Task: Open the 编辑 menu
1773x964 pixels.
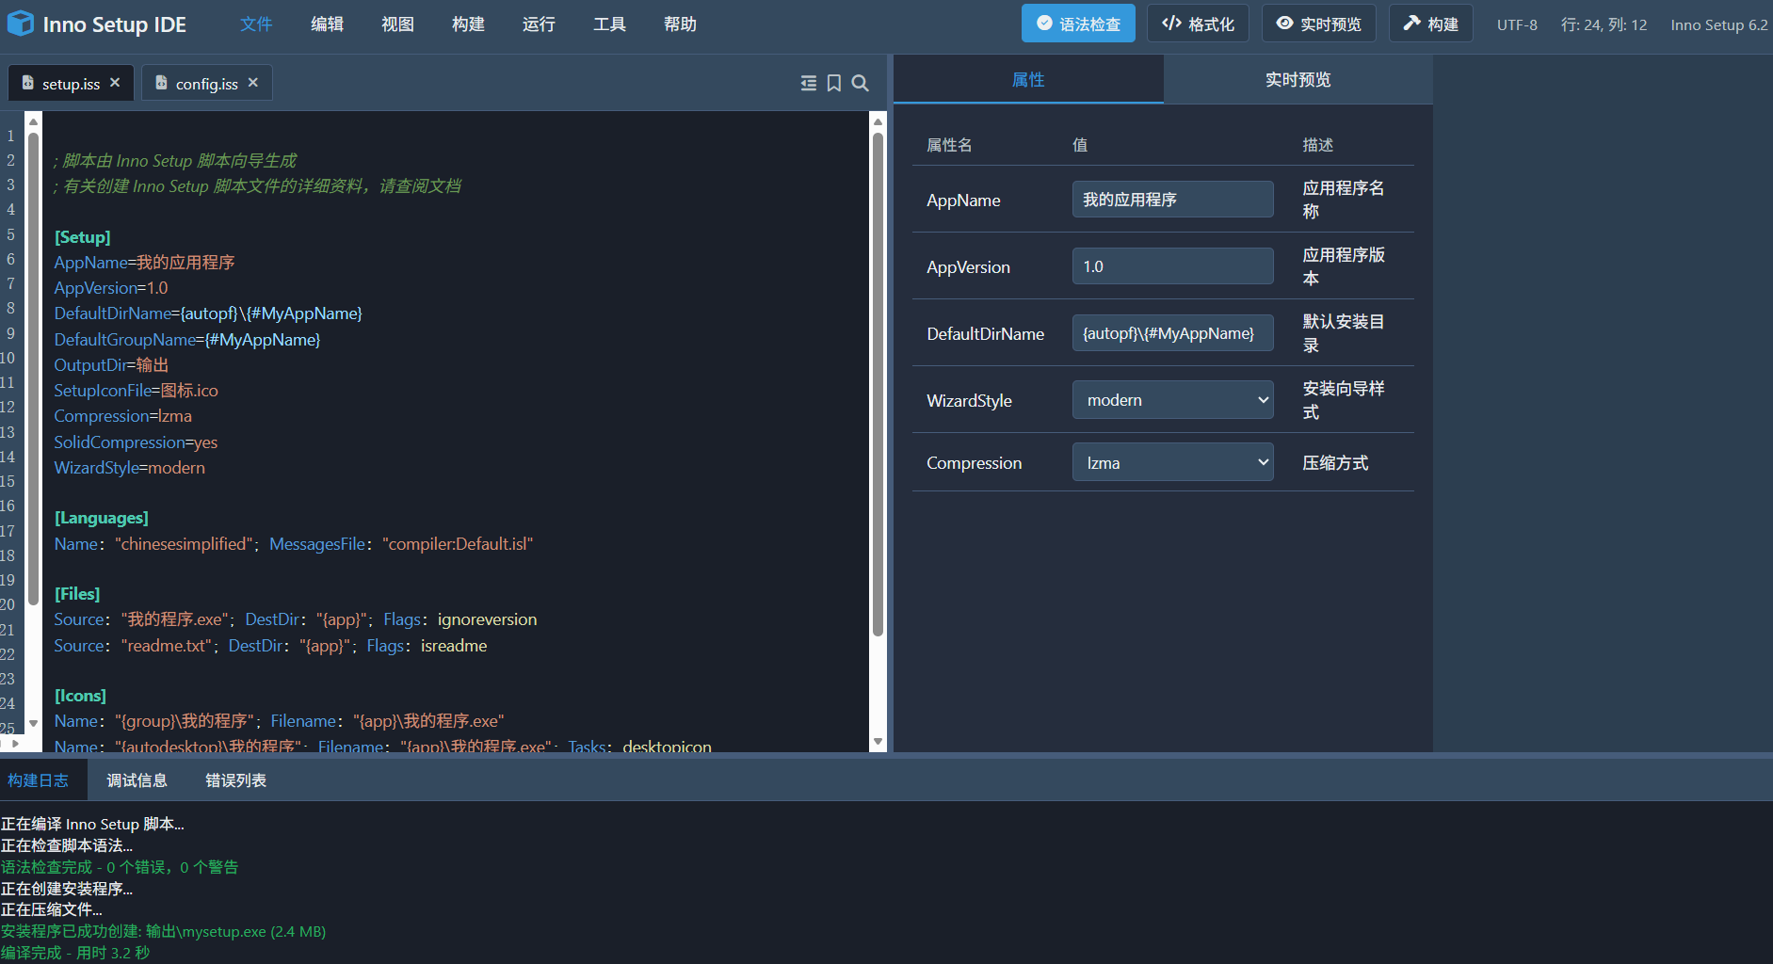Action: pos(327,24)
